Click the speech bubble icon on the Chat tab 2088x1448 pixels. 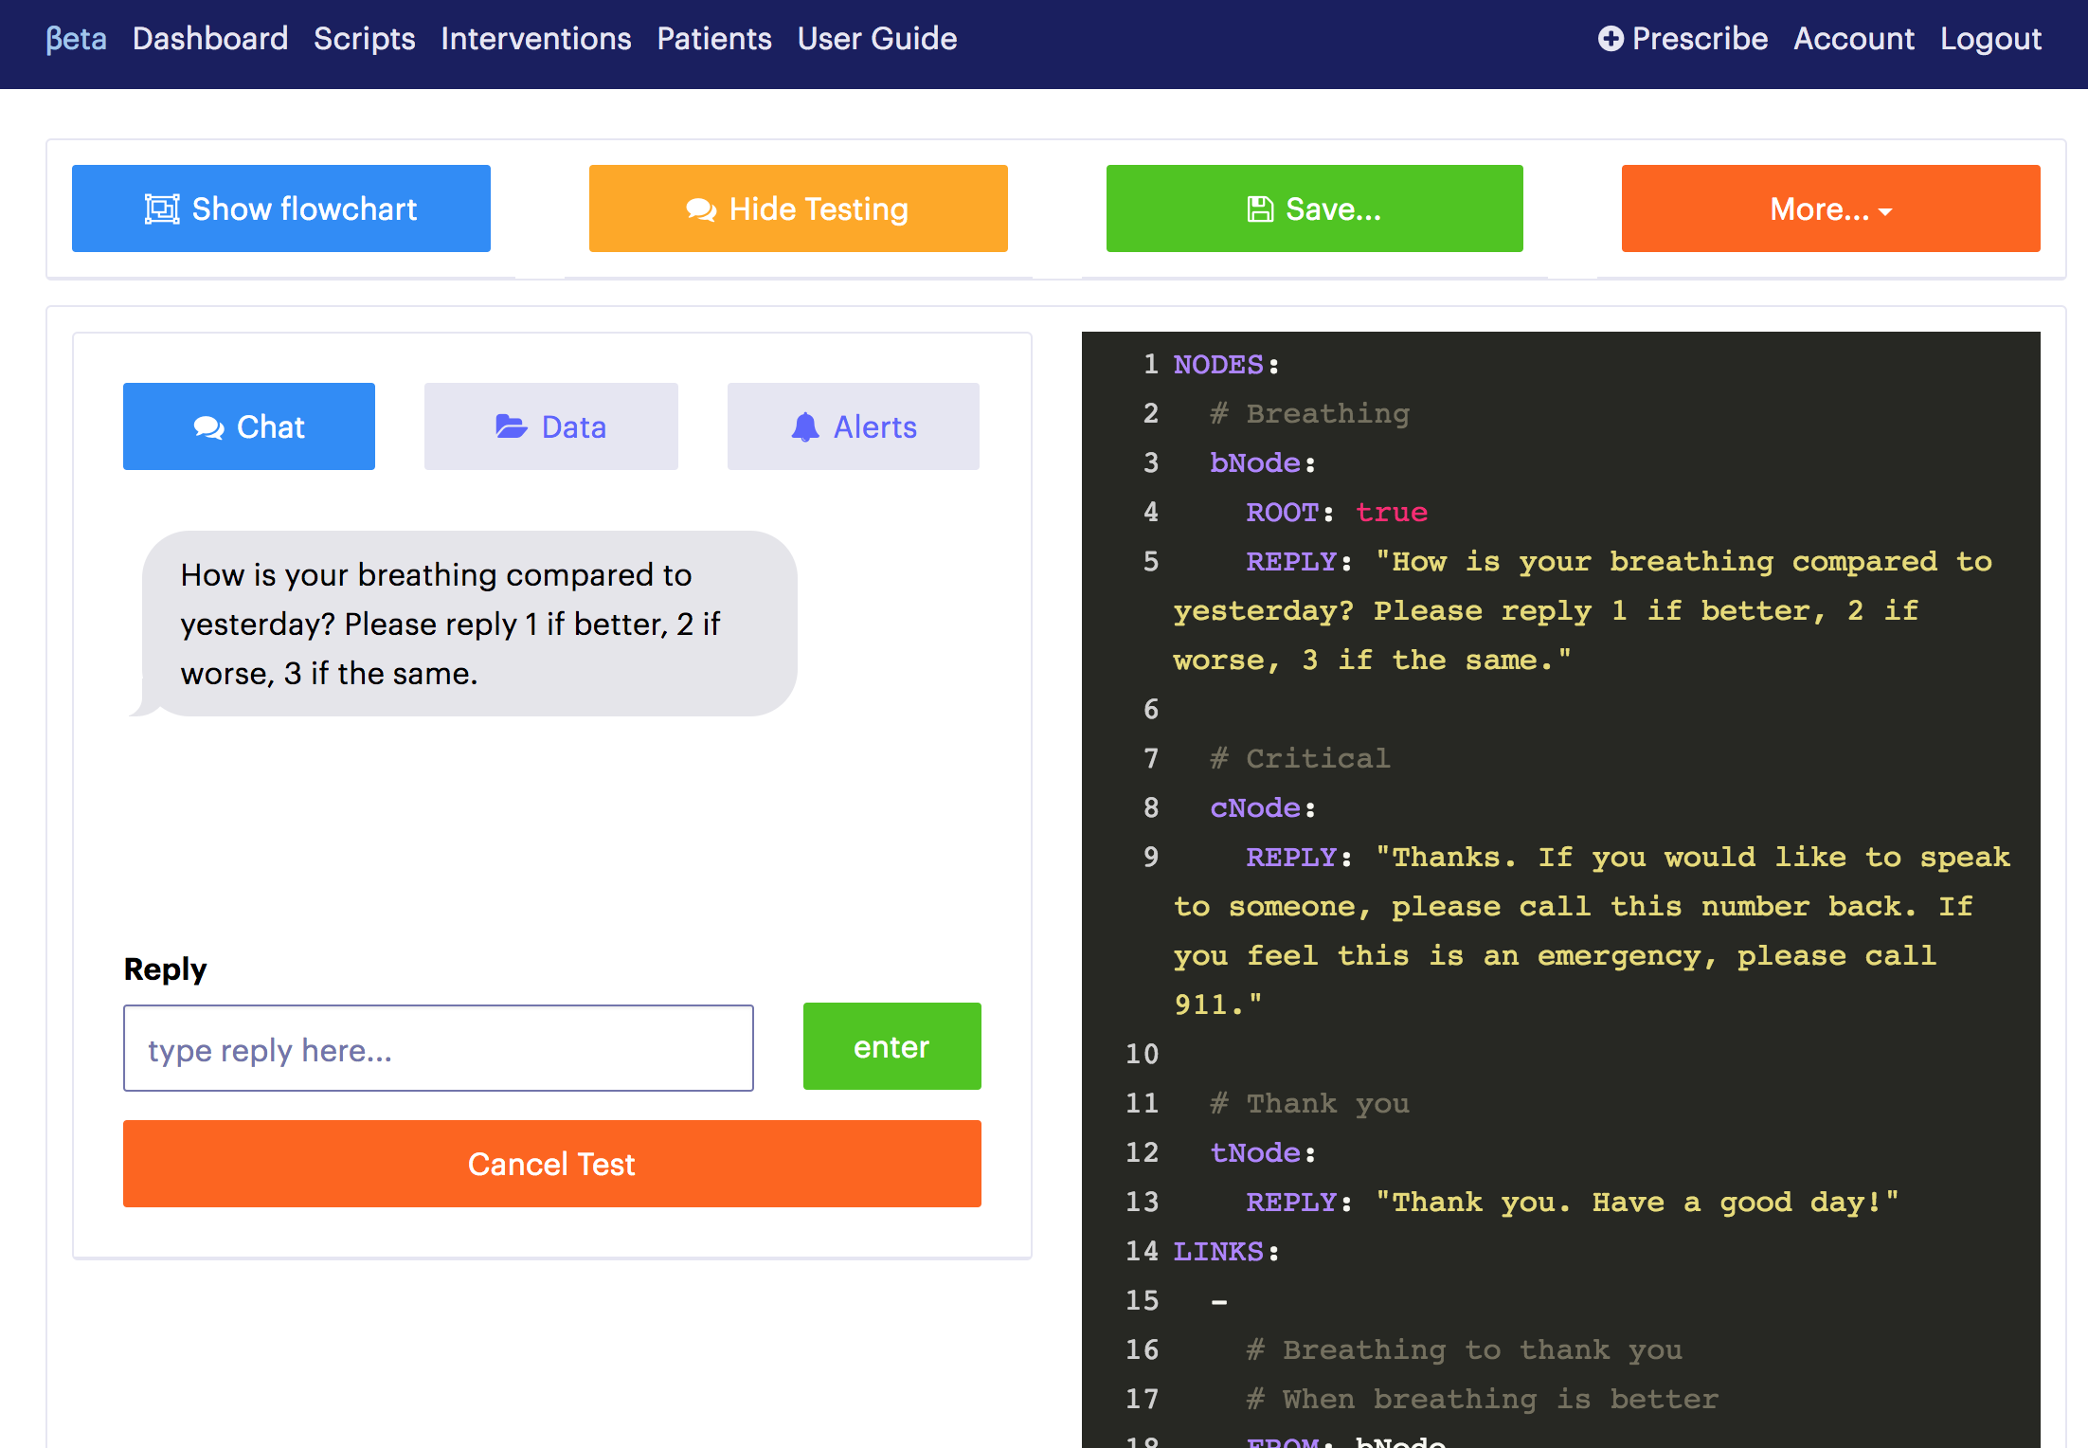click(x=210, y=426)
